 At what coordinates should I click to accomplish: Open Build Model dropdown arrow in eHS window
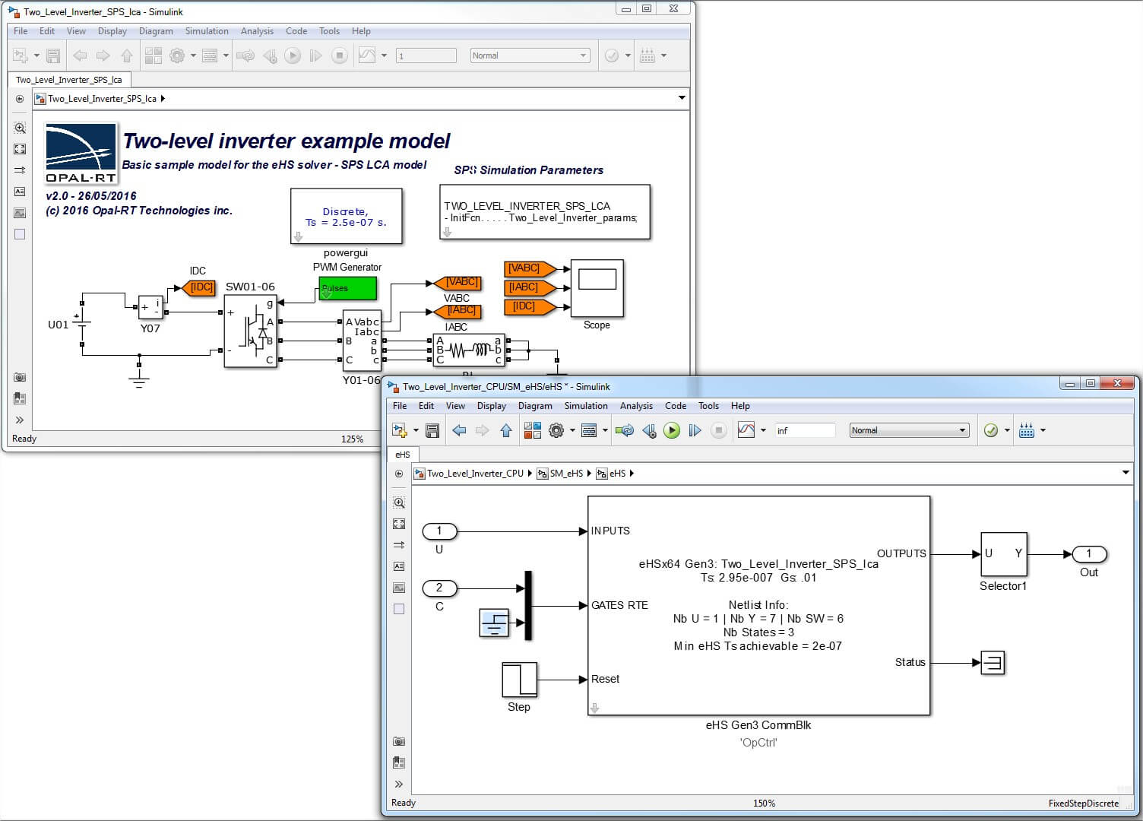point(1043,430)
